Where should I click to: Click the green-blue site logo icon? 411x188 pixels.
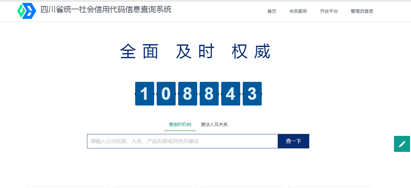pos(27,11)
